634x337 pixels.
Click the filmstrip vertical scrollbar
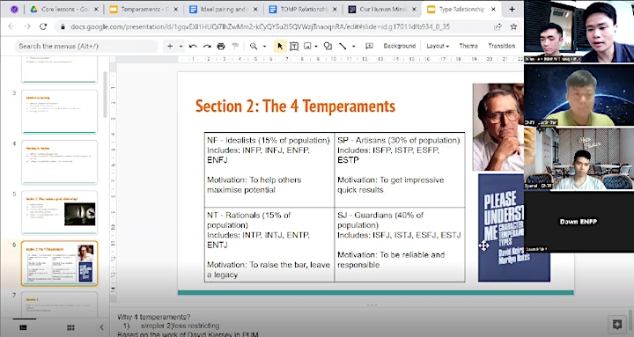click(105, 95)
